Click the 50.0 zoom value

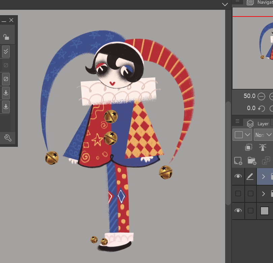click(249, 96)
